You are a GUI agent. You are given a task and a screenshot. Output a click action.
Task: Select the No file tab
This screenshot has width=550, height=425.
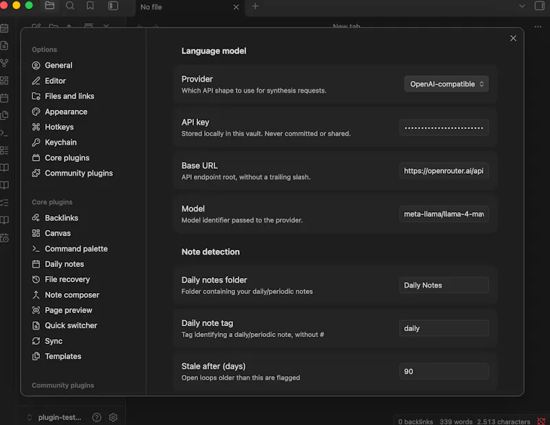pos(190,7)
